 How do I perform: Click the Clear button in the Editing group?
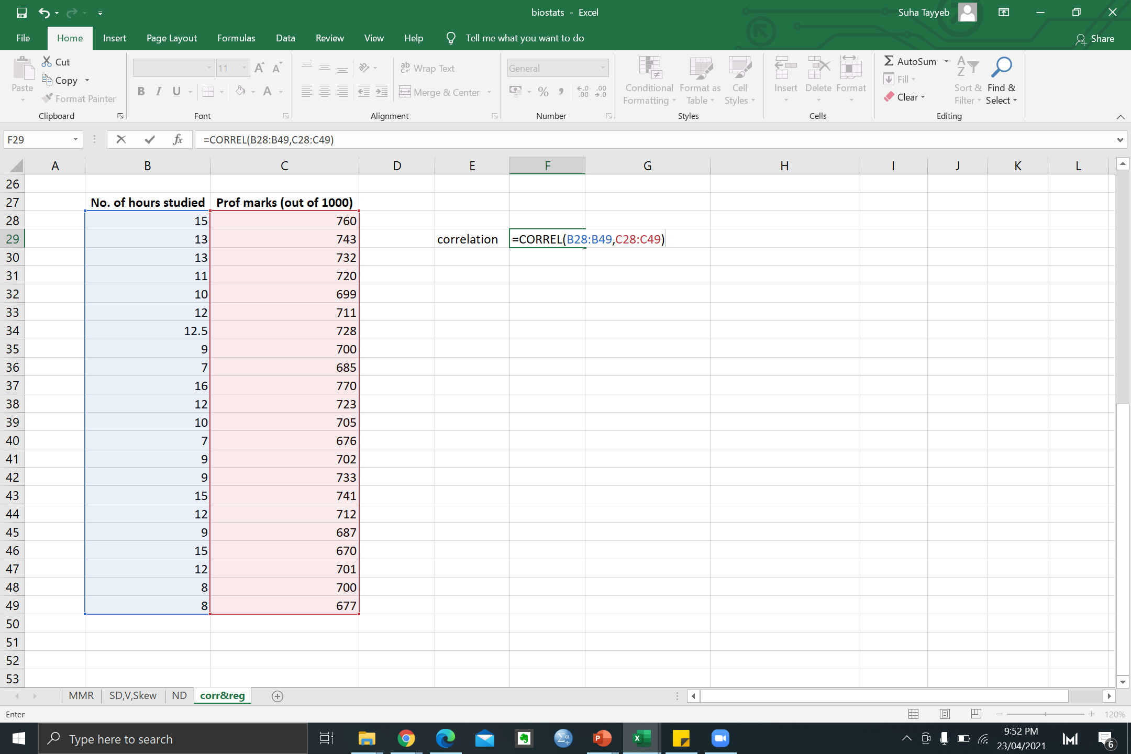pyautogui.click(x=905, y=97)
